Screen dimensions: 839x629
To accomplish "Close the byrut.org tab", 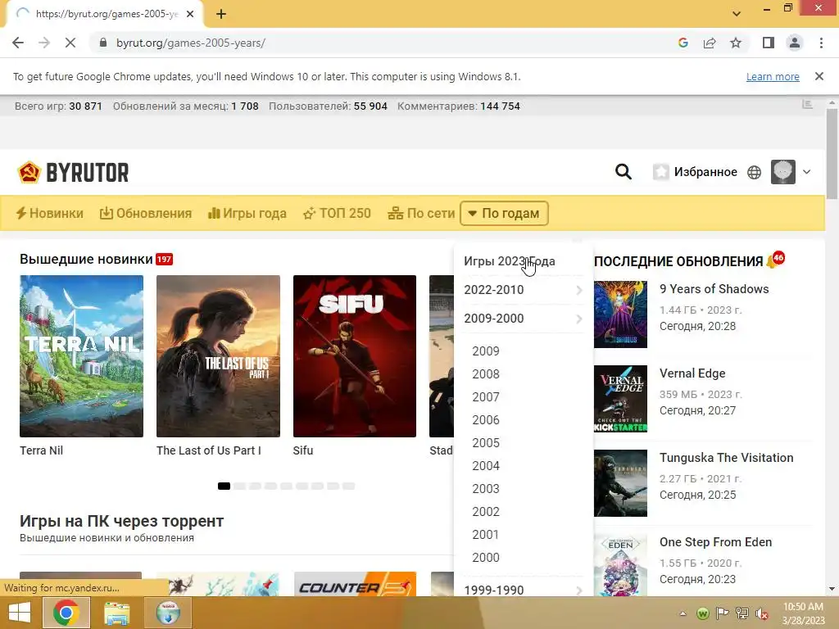I will pyautogui.click(x=190, y=15).
